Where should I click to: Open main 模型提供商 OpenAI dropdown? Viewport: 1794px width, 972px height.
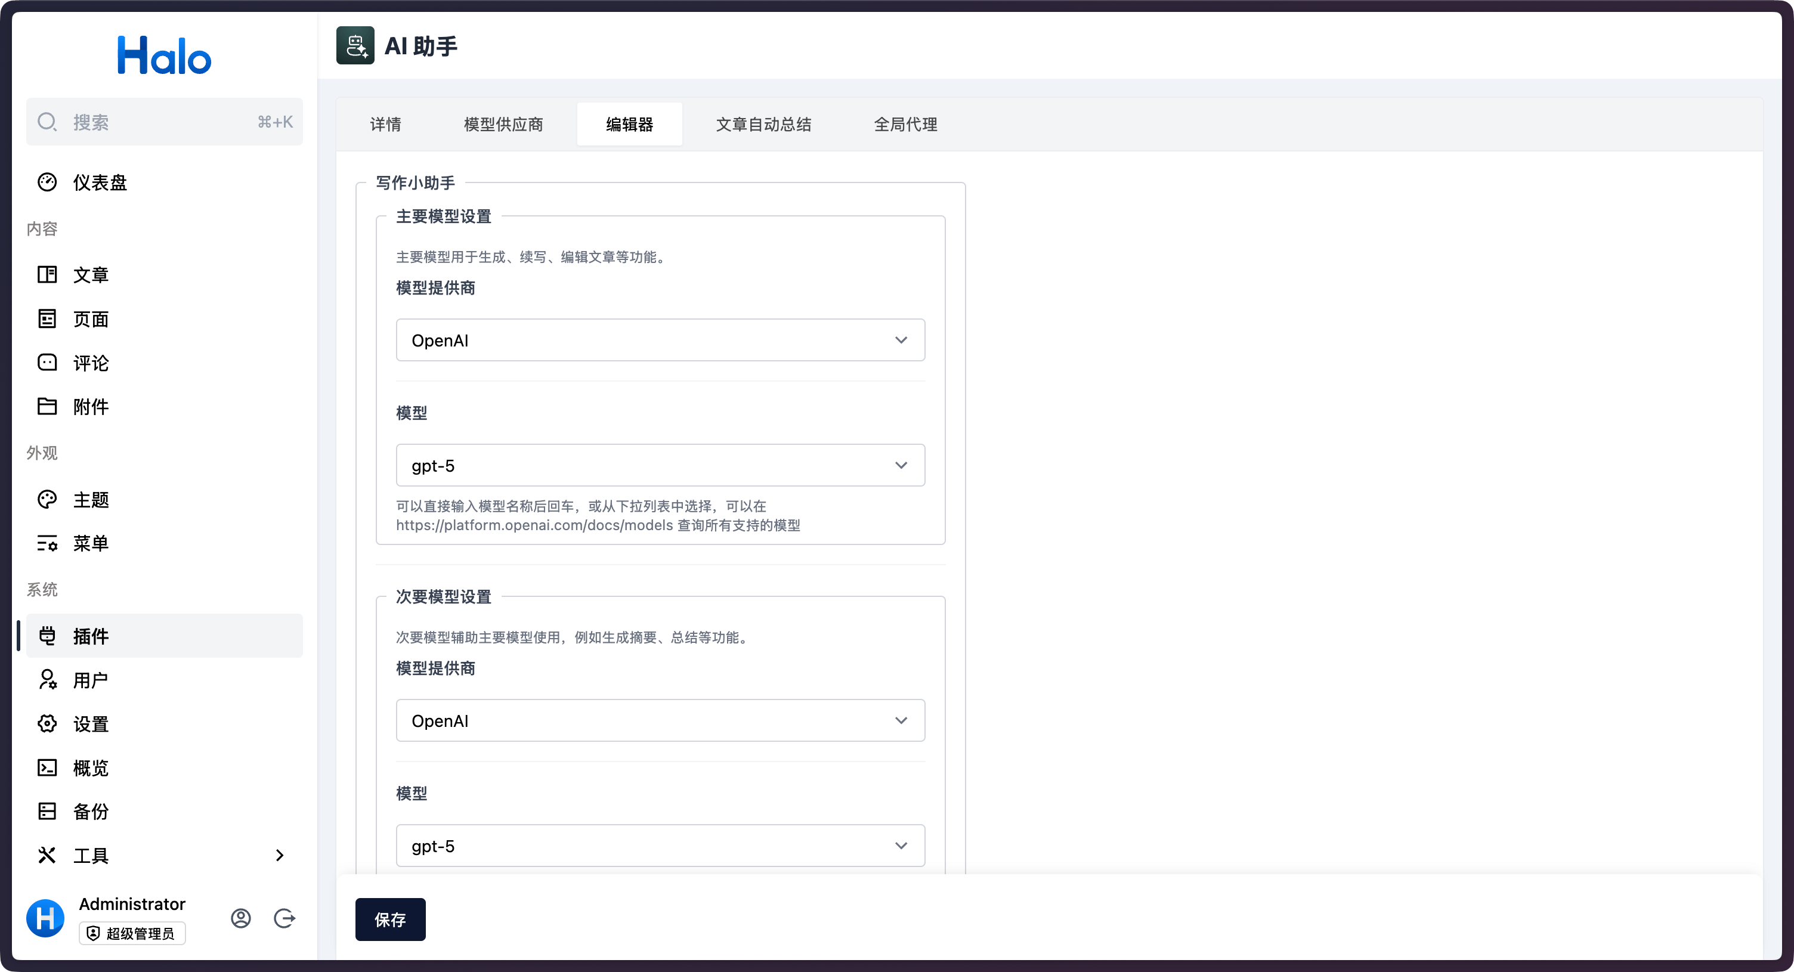pos(660,340)
